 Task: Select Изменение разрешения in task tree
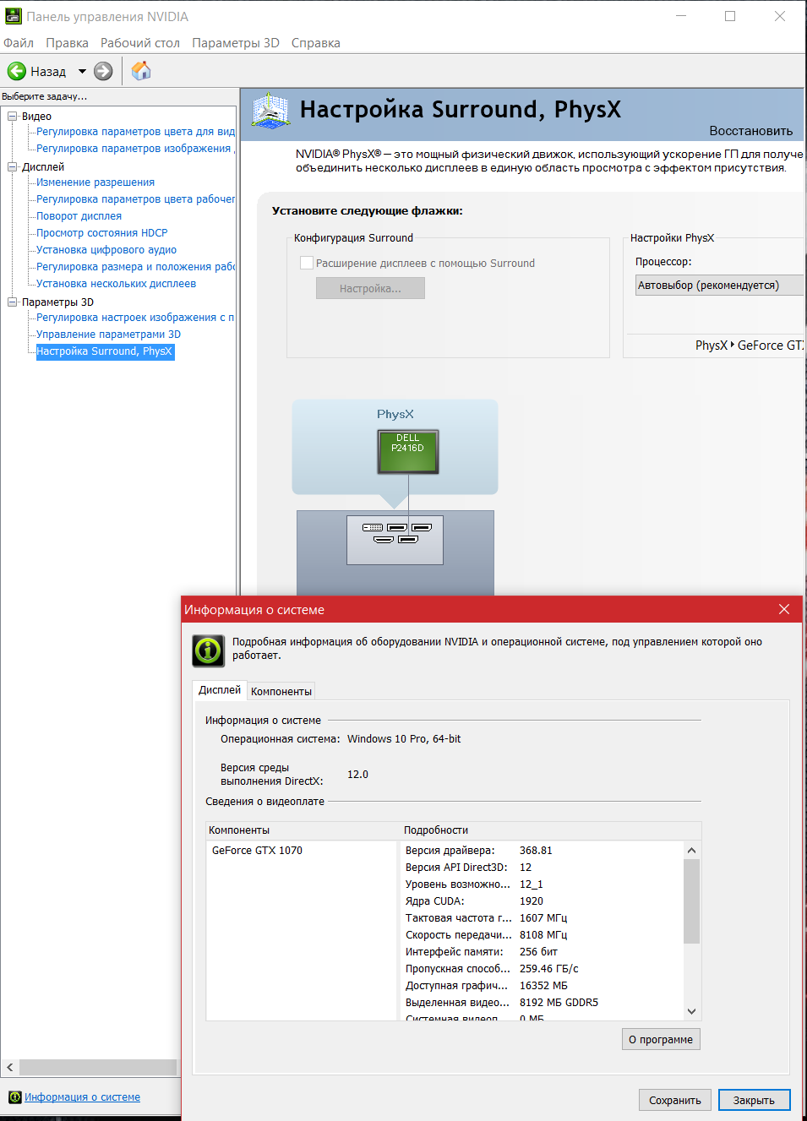click(95, 182)
